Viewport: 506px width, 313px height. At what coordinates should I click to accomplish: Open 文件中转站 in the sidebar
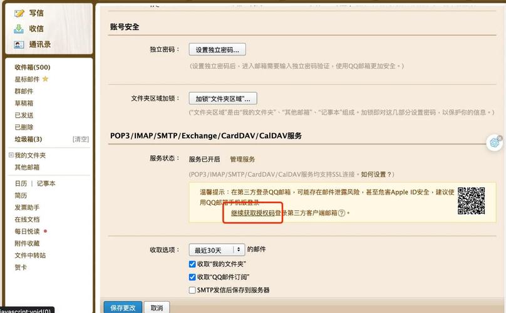pyautogui.click(x=30, y=255)
